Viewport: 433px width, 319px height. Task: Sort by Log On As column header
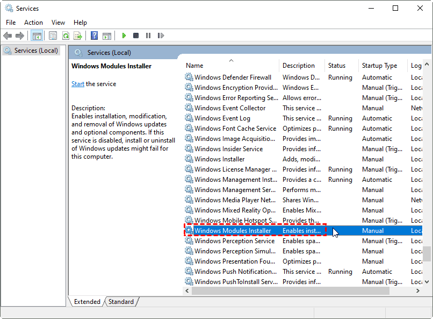[x=415, y=66]
